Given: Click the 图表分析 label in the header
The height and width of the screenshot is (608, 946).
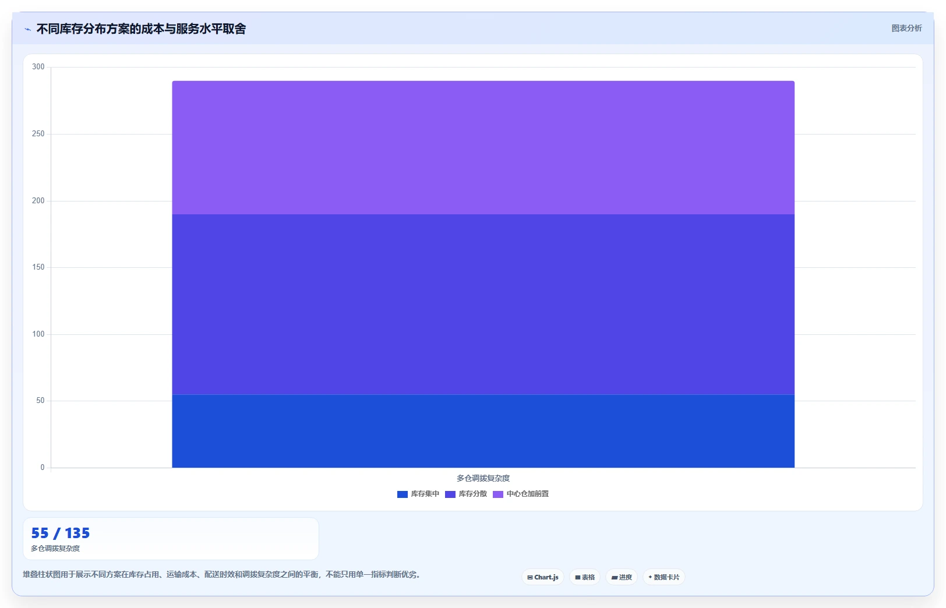Looking at the screenshot, I should (906, 28).
